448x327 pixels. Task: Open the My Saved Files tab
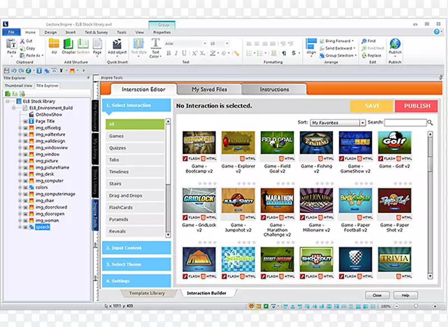209,90
